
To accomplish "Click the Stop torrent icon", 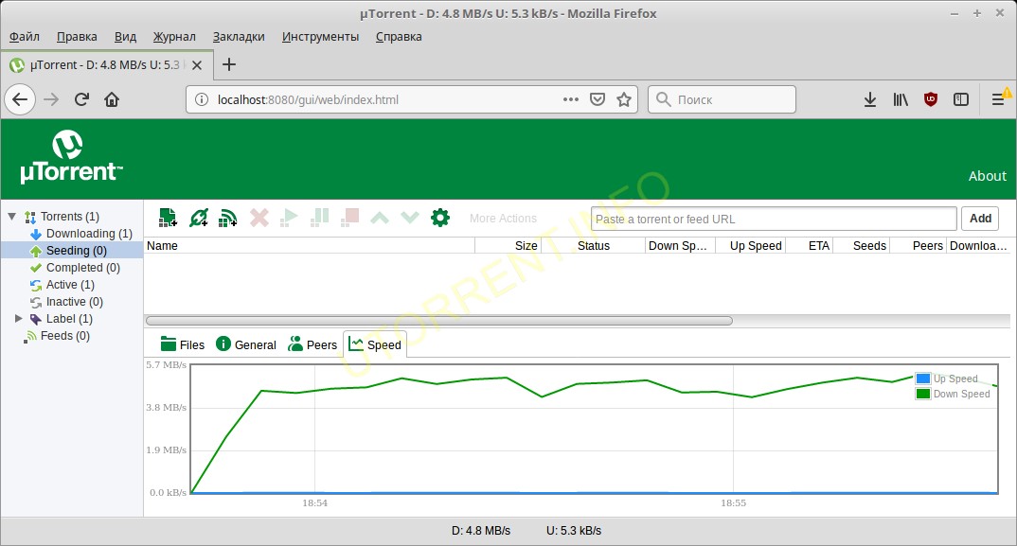I will (350, 218).
